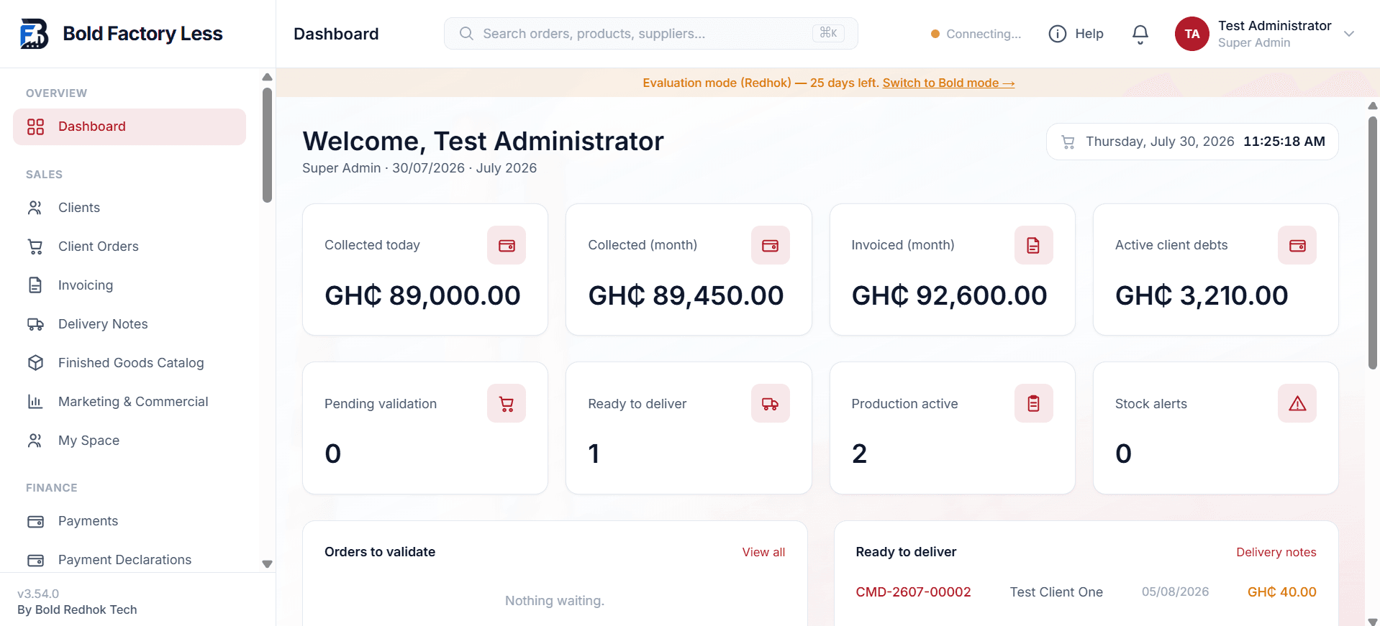
Task: Expand the Test Administrator account chevron
Action: [1349, 34]
